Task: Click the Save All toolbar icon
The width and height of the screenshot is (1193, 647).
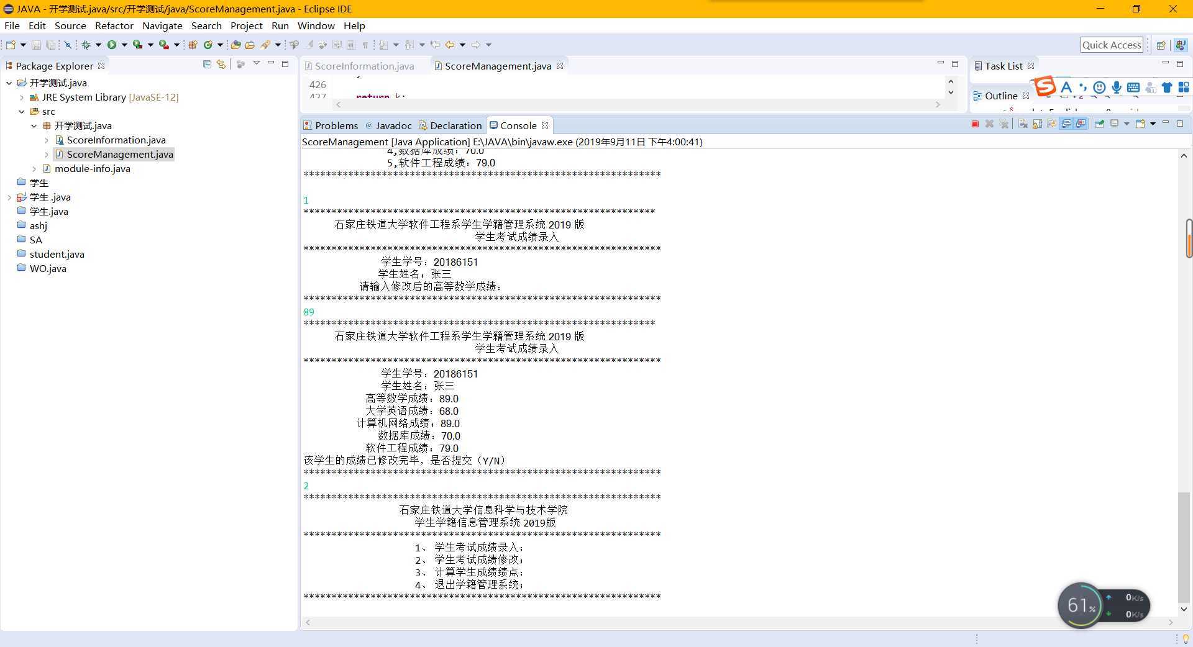Action: pos(51,45)
